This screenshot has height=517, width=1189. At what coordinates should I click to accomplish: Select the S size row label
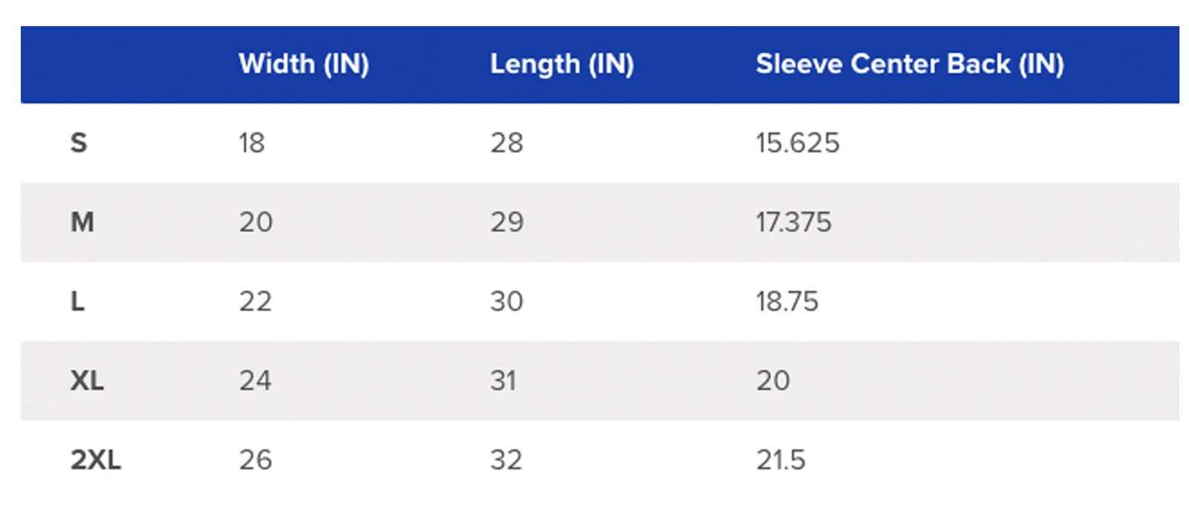point(79,143)
